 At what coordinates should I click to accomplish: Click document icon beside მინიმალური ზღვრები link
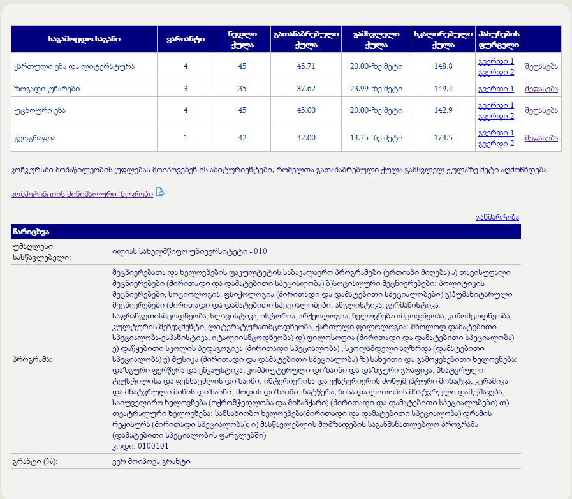[160, 191]
